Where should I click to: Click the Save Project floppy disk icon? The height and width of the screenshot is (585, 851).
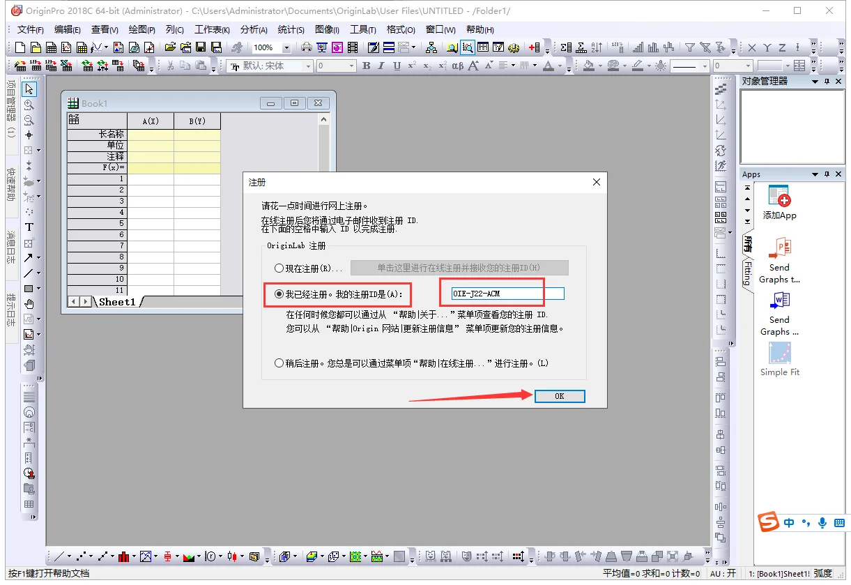pyautogui.click(x=201, y=48)
